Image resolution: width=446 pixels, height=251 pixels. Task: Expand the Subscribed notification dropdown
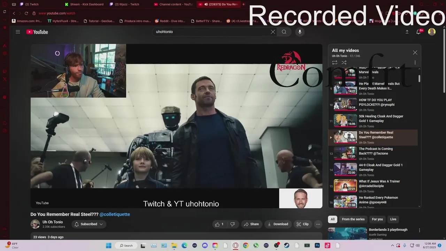89,224
